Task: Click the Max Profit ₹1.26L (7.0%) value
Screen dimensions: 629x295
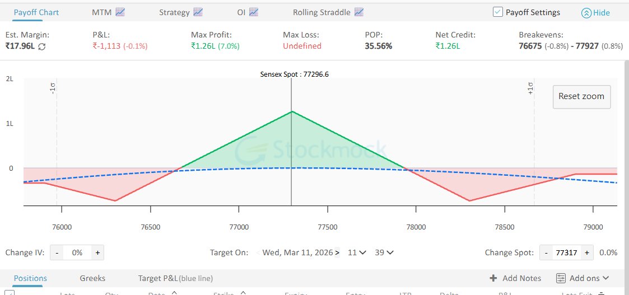Action: tap(215, 46)
